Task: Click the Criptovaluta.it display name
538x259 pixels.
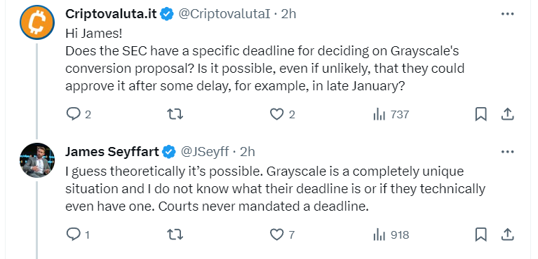Action: coord(111,14)
